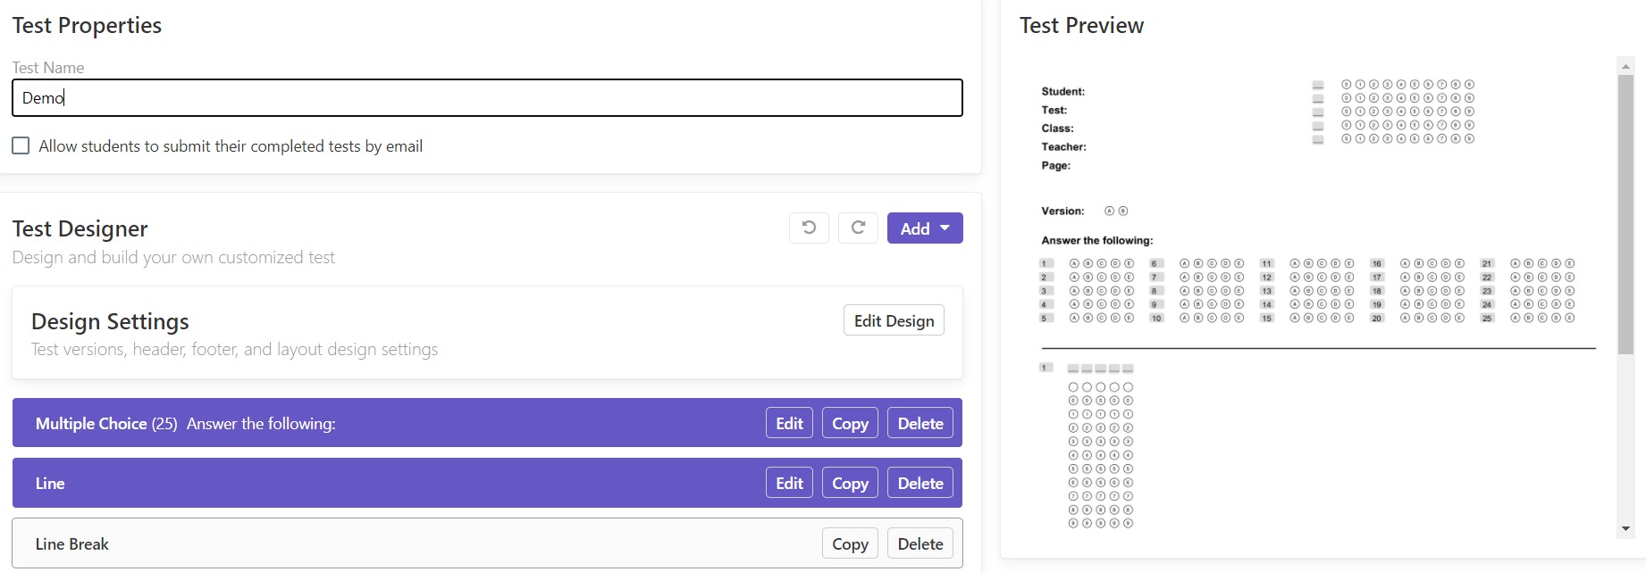This screenshot has width=1646, height=572.
Task: Enable submitting completed tests by email
Action: click(21, 145)
